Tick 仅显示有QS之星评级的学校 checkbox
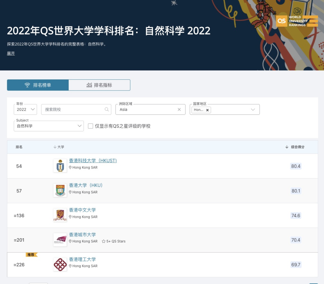Image resolution: width=324 pixels, height=284 pixels. point(91,126)
